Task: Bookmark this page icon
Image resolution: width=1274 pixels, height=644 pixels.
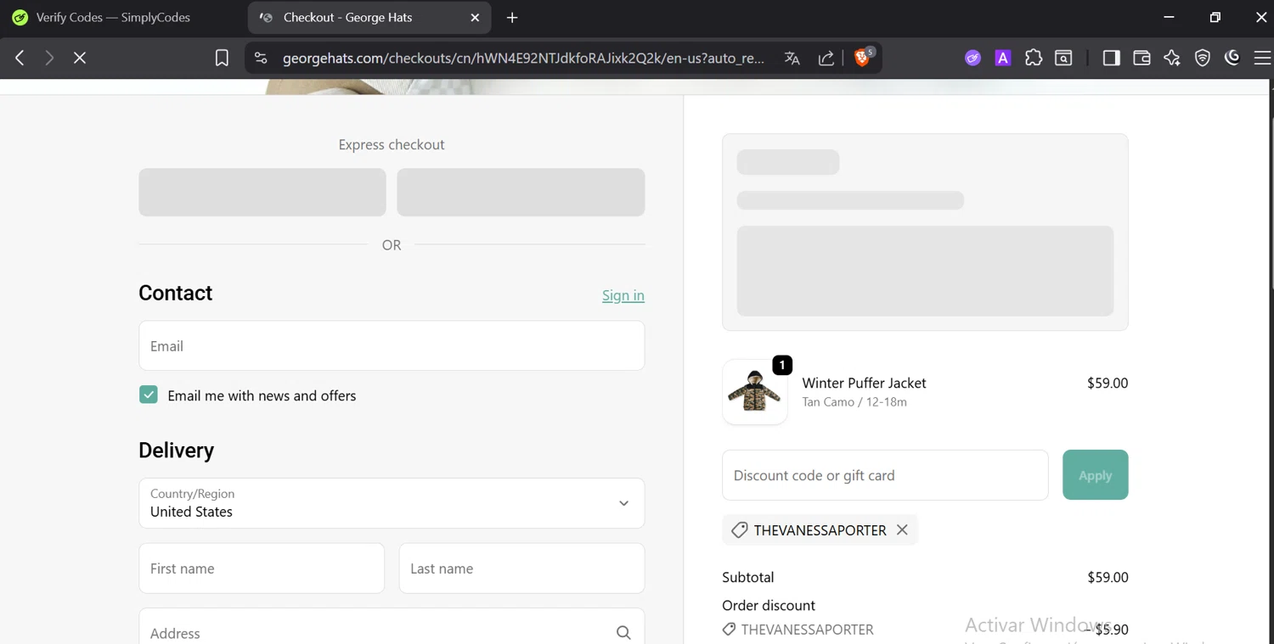Action: click(x=222, y=58)
